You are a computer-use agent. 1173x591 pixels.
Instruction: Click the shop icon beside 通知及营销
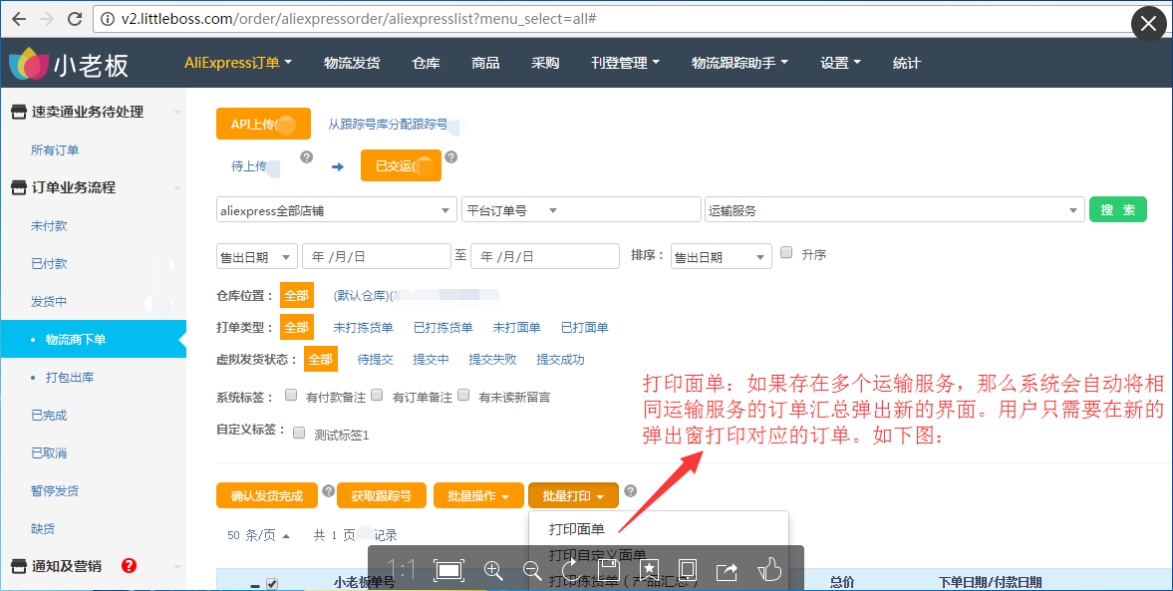(x=19, y=566)
